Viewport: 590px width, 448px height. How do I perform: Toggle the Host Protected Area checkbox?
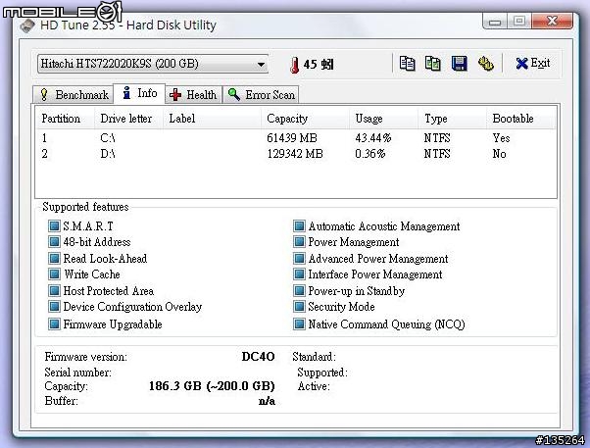click(x=54, y=290)
